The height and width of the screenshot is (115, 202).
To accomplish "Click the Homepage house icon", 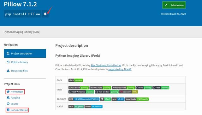I will (8, 91).
